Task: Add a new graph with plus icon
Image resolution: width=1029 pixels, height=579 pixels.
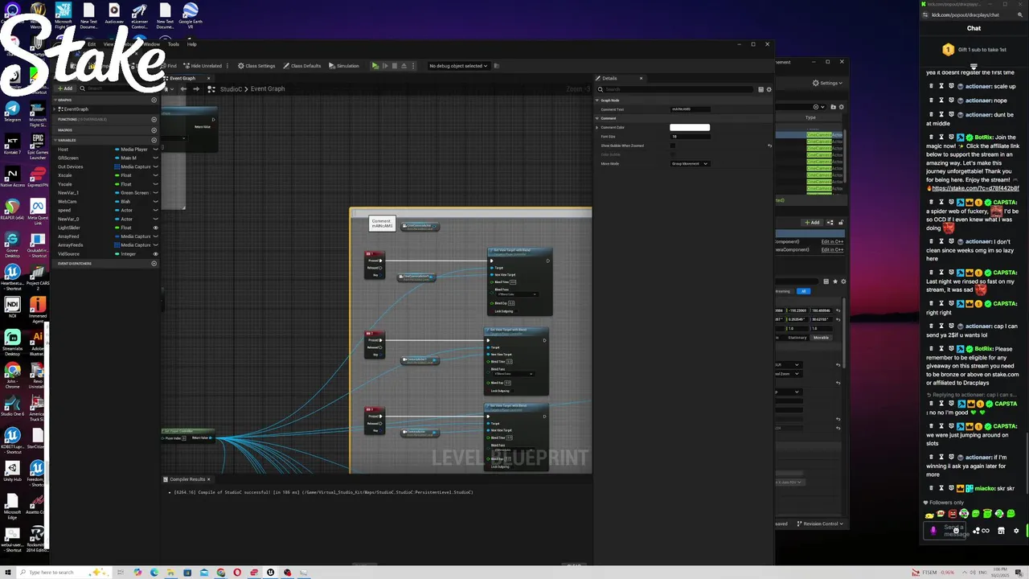Action: click(x=154, y=101)
